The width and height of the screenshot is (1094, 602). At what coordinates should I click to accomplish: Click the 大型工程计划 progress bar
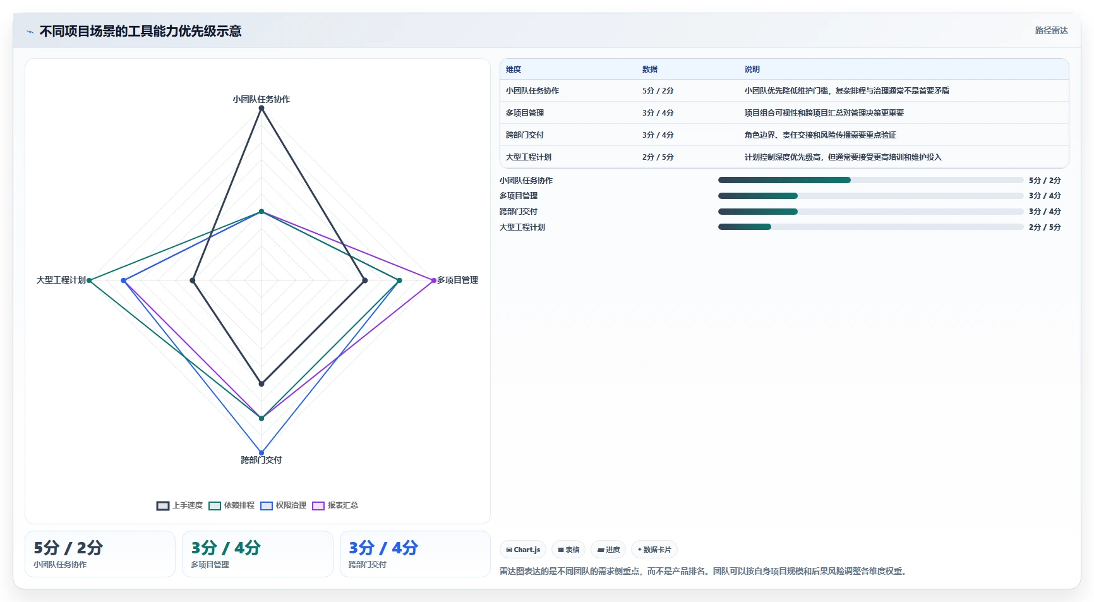870,227
